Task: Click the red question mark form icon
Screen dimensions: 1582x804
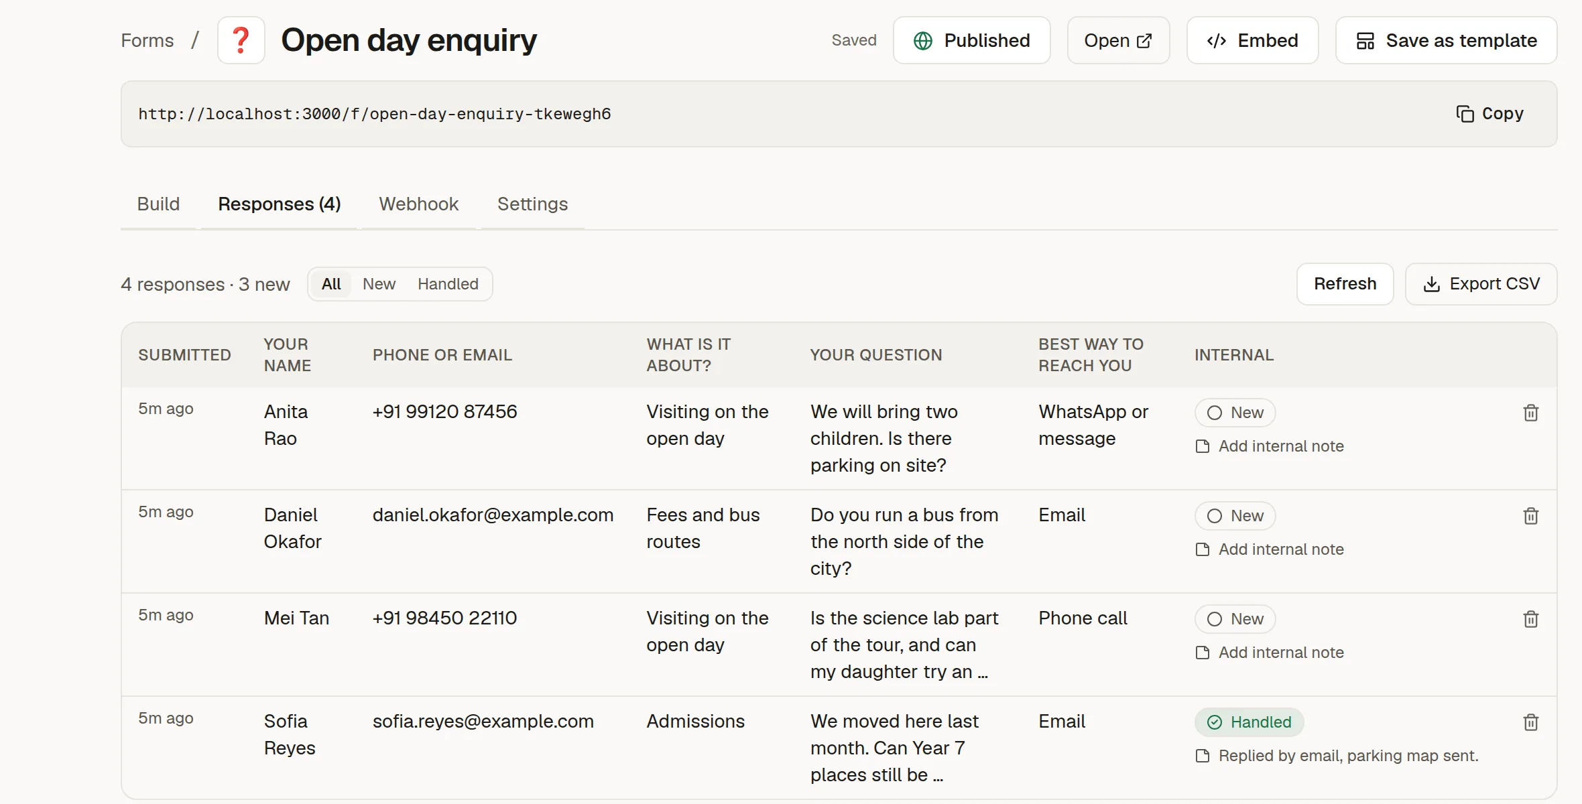Action: (241, 40)
